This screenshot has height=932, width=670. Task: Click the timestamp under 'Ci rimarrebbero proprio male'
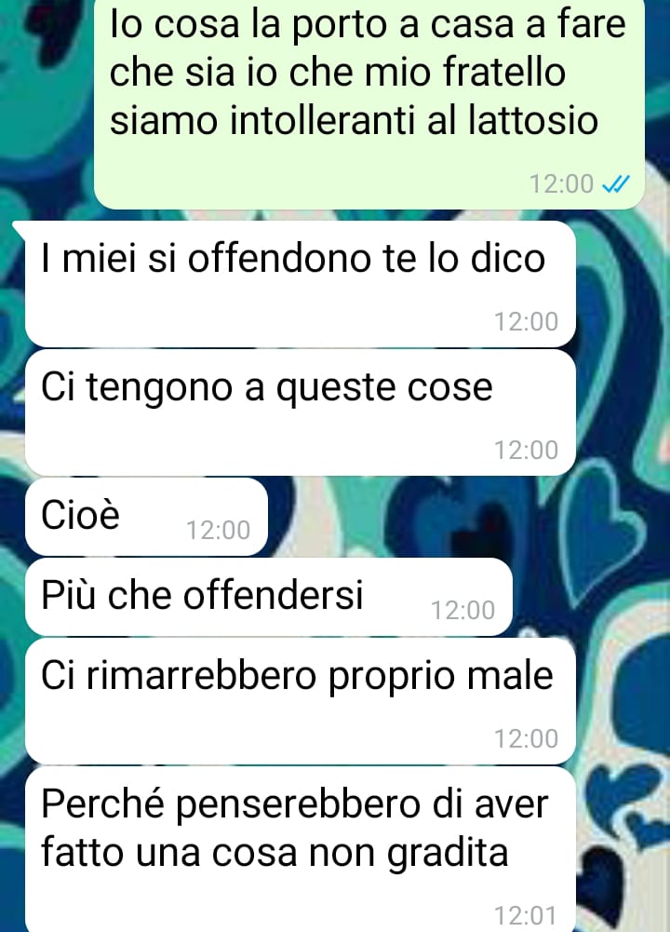coord(527,739)
